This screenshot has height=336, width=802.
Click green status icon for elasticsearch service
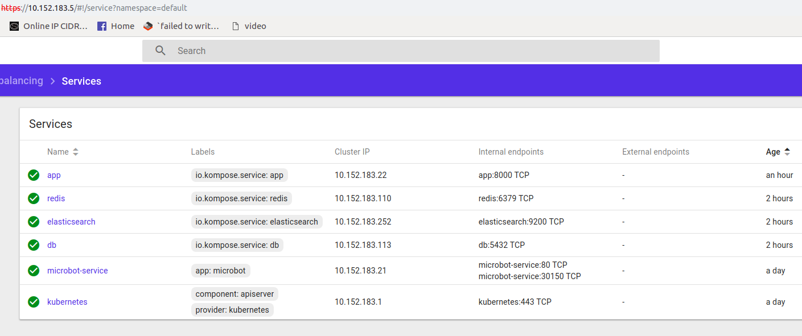(34, 222)
